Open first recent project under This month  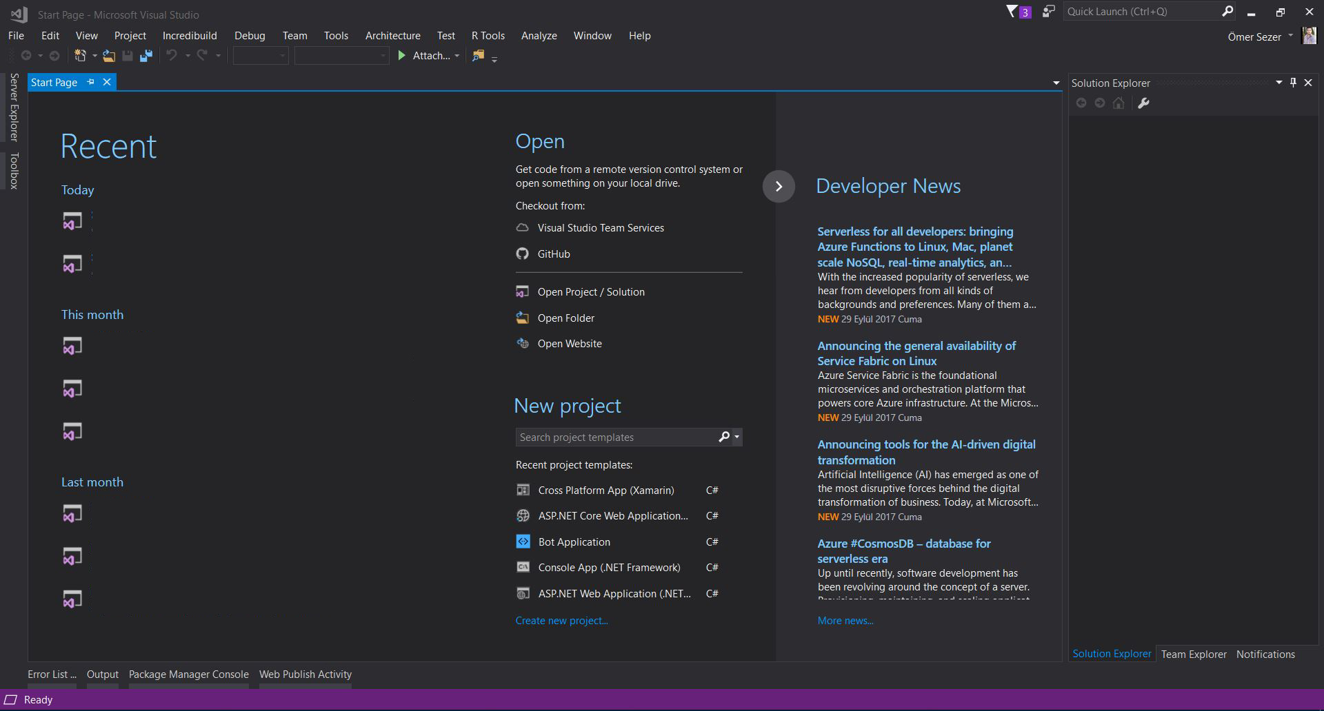[x=72, y=346]
